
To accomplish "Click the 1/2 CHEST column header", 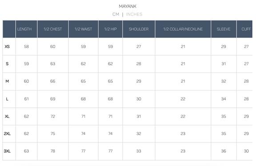I will tap(53, 29).
